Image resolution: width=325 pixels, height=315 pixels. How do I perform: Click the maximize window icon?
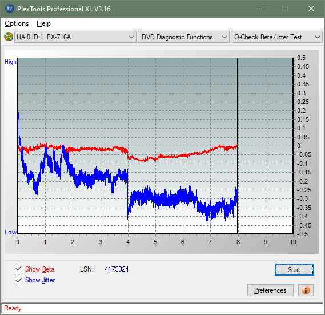(x=285, y=9)
